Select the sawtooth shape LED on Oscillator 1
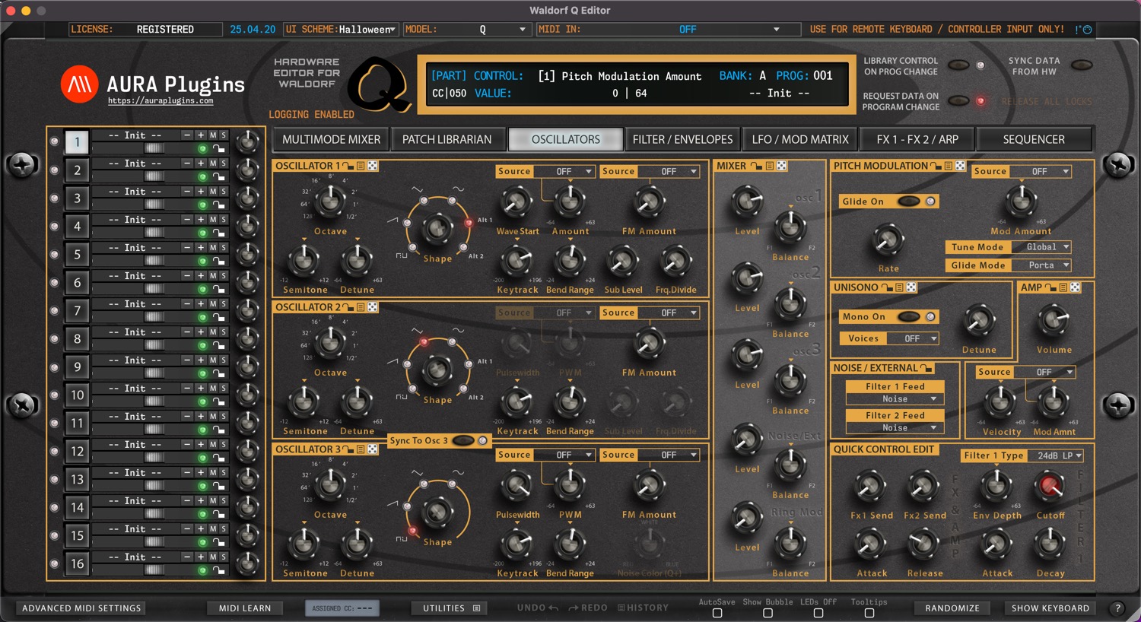1141x622 pixels. pos(407,223)
